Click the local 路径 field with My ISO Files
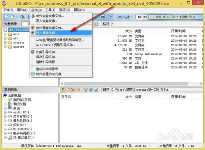The image size is (205, 150). 157,90
